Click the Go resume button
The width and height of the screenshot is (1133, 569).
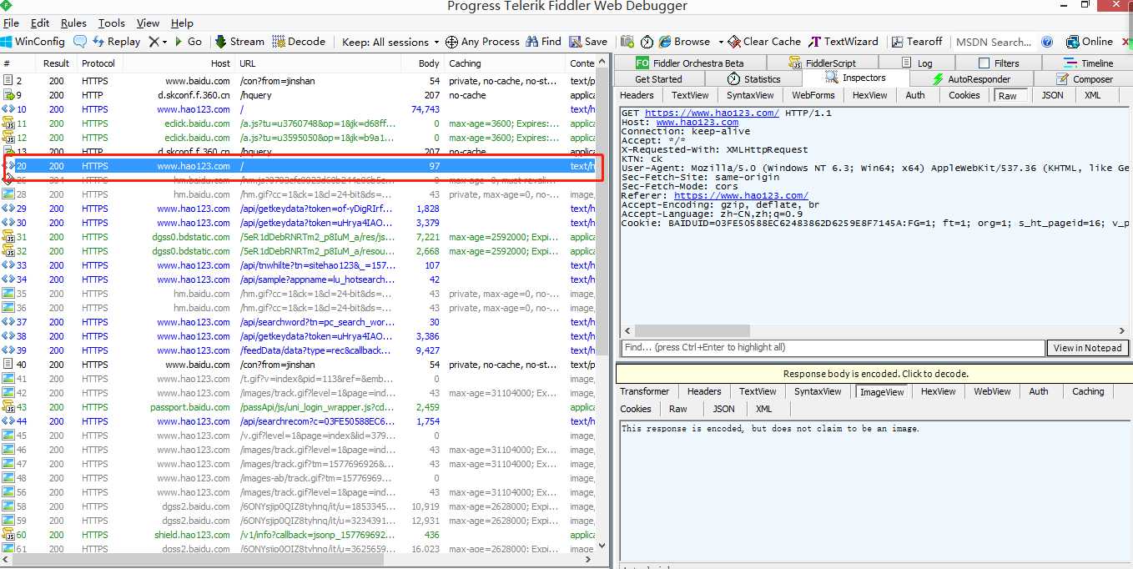click(x=188, y=41)
